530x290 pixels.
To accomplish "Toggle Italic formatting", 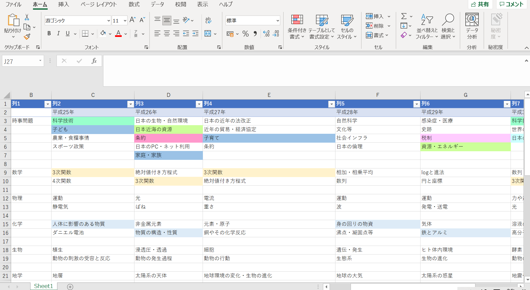I will [x=58, y=34].
